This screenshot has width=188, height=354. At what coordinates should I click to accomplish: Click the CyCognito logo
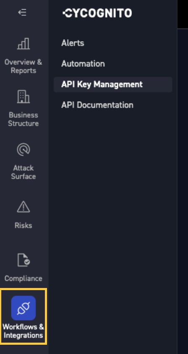(x=97, y=13)
